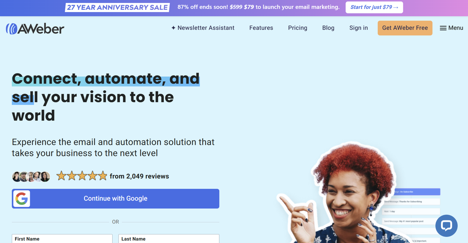The image size is (468, 243).
Task: Click the Start for just $79 button
Action: tap(374, 7)
